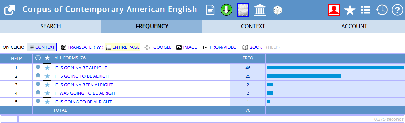Click the 0.375 seconds status text
Screen dimensions: 405x123
(x=389, y=119)
